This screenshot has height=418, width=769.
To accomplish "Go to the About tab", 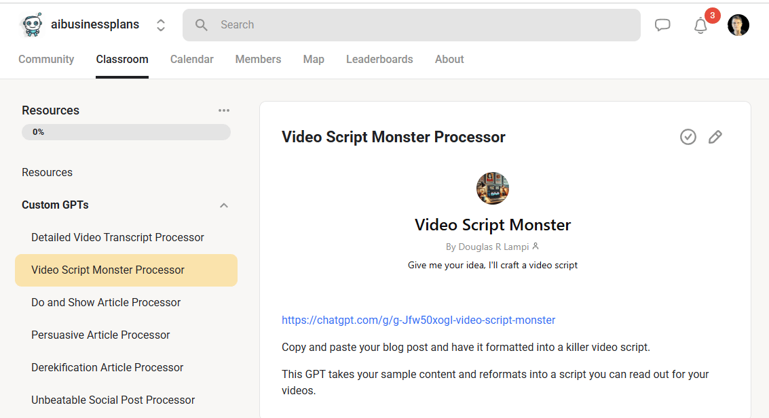I will 449,59.
